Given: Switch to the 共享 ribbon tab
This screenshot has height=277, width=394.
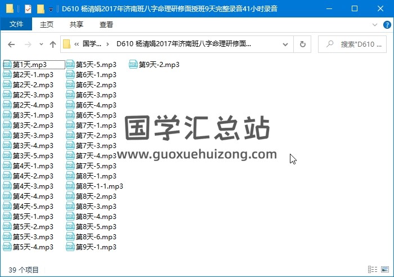Looking at the screenshot, I should 77,24.
